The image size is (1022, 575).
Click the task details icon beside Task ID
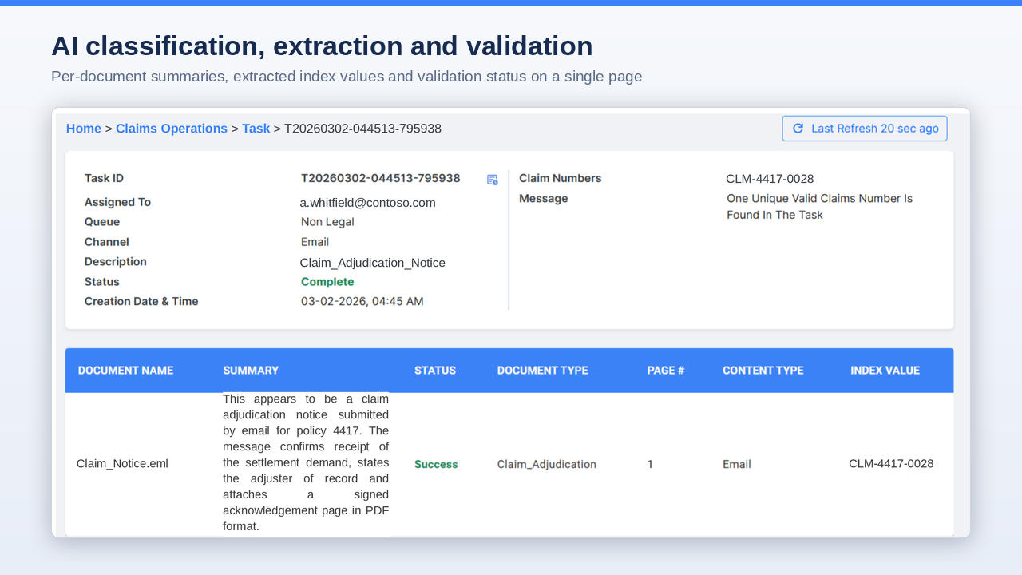point(493,180)
